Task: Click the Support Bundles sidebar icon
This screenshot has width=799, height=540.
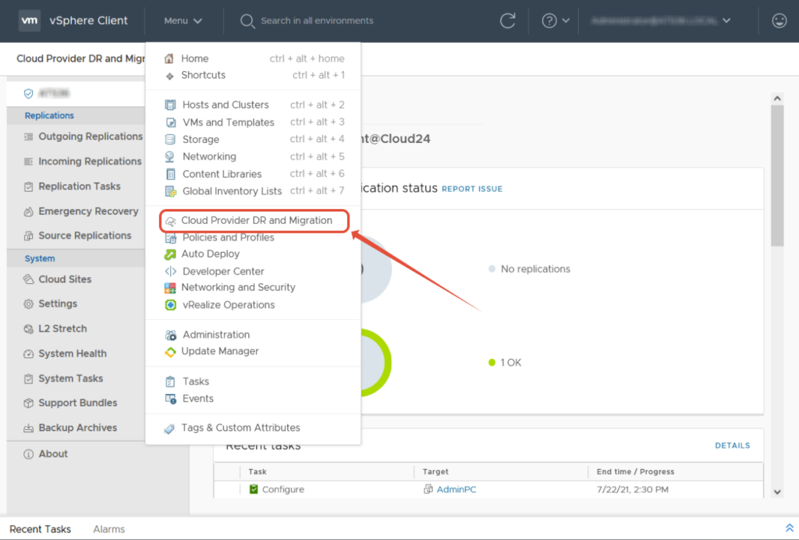Action: point(29,403)
